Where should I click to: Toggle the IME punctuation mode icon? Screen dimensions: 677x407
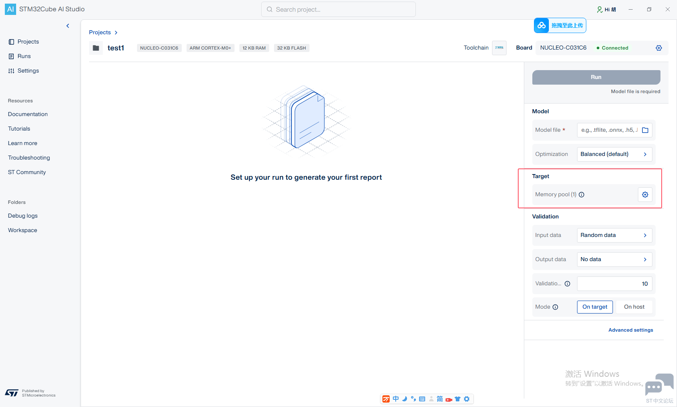[413, 399]
